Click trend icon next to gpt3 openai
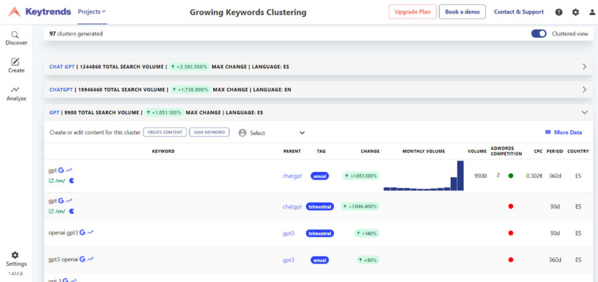 (90, 259)
